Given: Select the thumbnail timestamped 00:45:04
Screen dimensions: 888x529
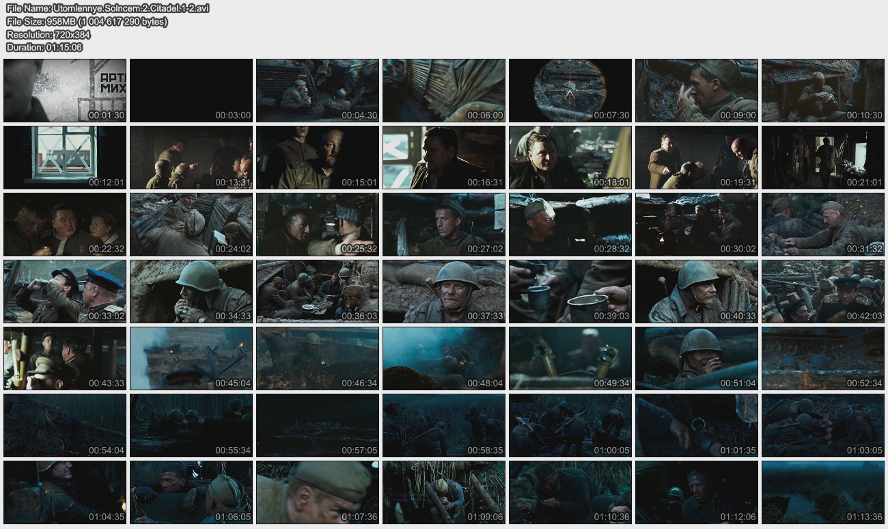Looking at the screenshot, I should point(191,358).
